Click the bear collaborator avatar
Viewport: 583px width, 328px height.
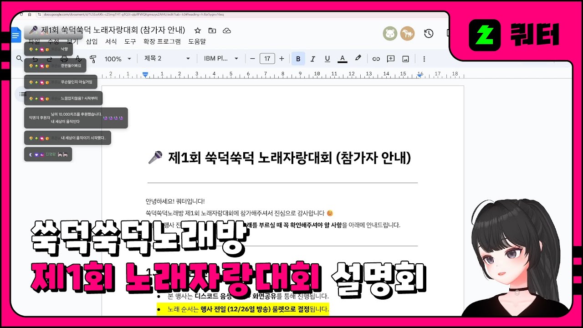tap(390, 33)
